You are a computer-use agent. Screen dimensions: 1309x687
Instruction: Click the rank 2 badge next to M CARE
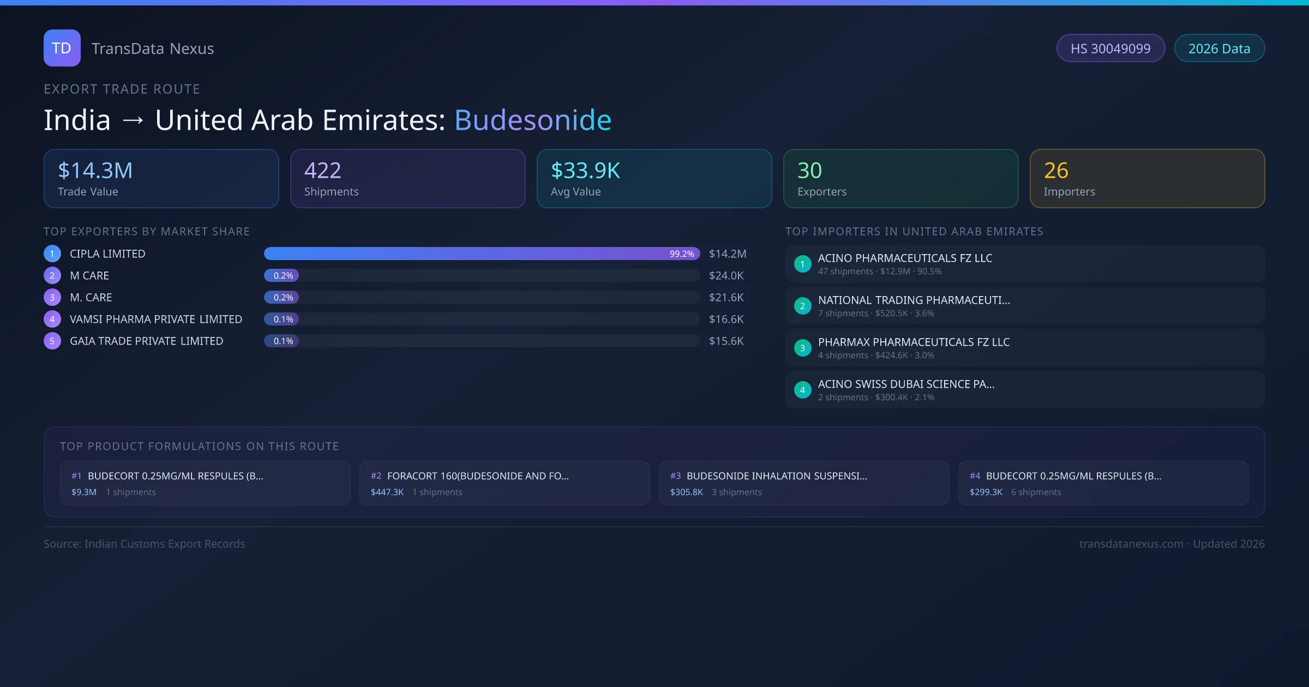[x=52, y=275]
